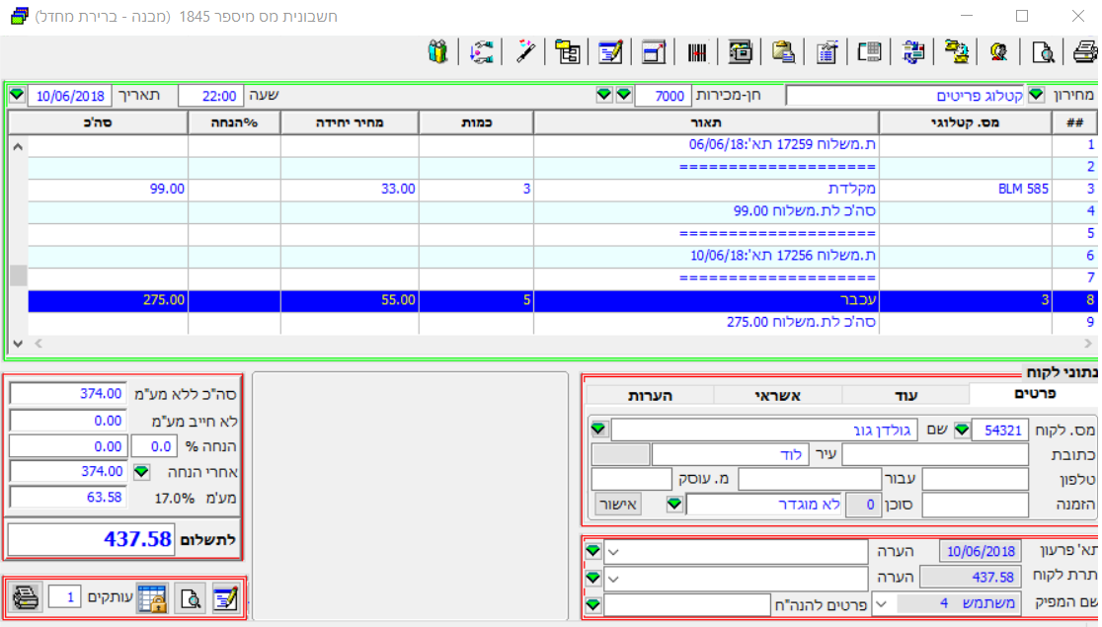Switch to the פרטים tab

(1034, 394)
